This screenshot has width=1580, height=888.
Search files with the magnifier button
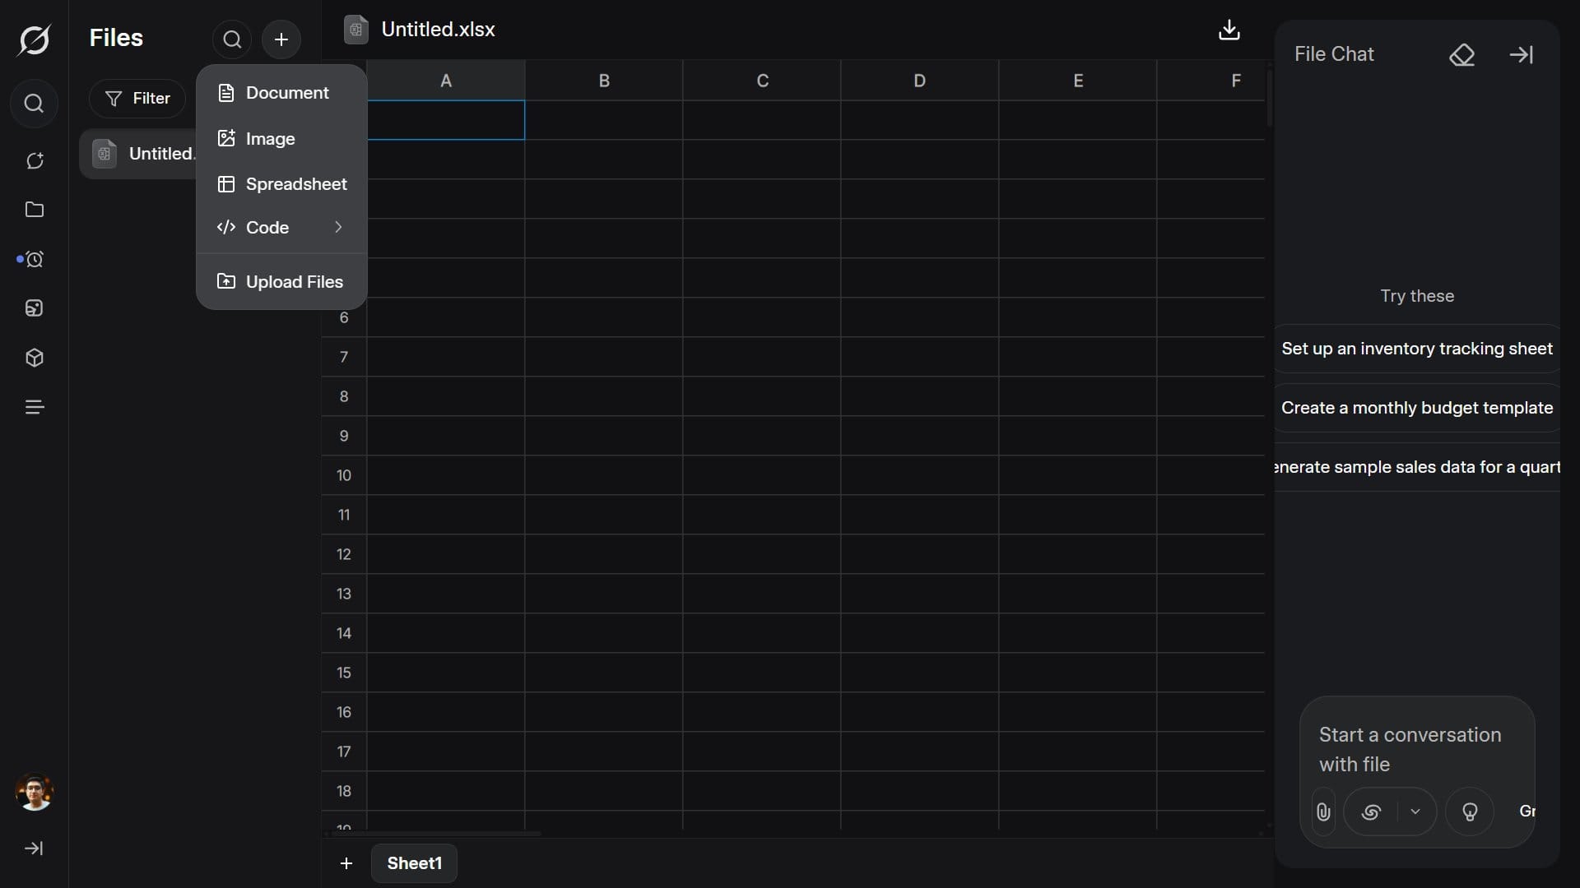pos(232,39)
